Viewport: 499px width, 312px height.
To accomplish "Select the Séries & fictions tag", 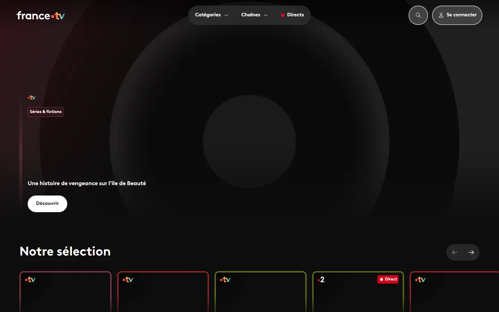I will click(45, 112).
